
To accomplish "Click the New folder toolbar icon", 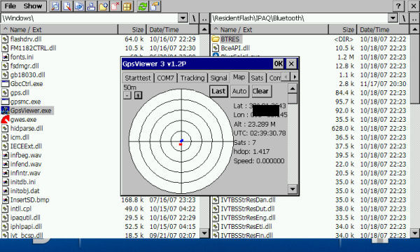I will (x=103, y=6).
